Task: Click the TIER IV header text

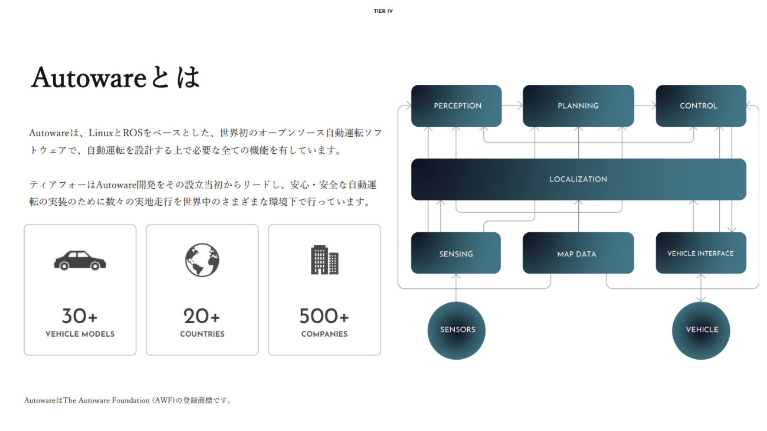Action: click(383, 11)
